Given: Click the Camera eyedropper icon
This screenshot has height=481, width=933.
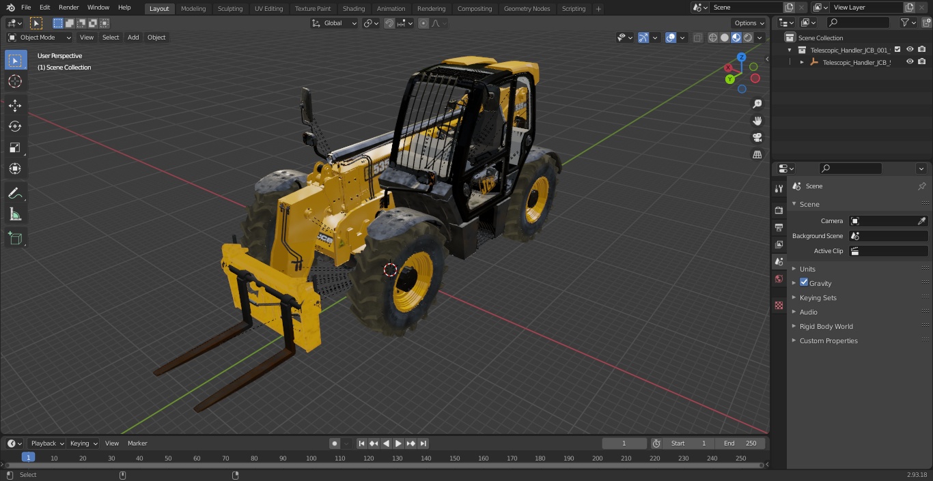Looking at the screenshot, I should coord(921,221).
